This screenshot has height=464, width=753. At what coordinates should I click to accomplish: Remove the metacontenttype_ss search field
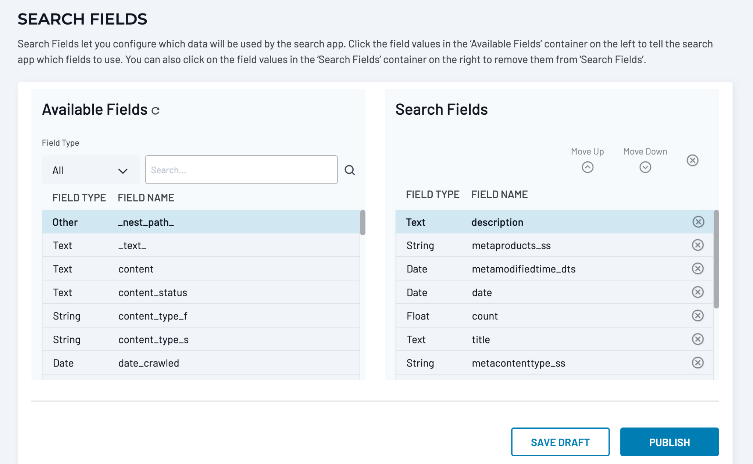coord(697,363)
